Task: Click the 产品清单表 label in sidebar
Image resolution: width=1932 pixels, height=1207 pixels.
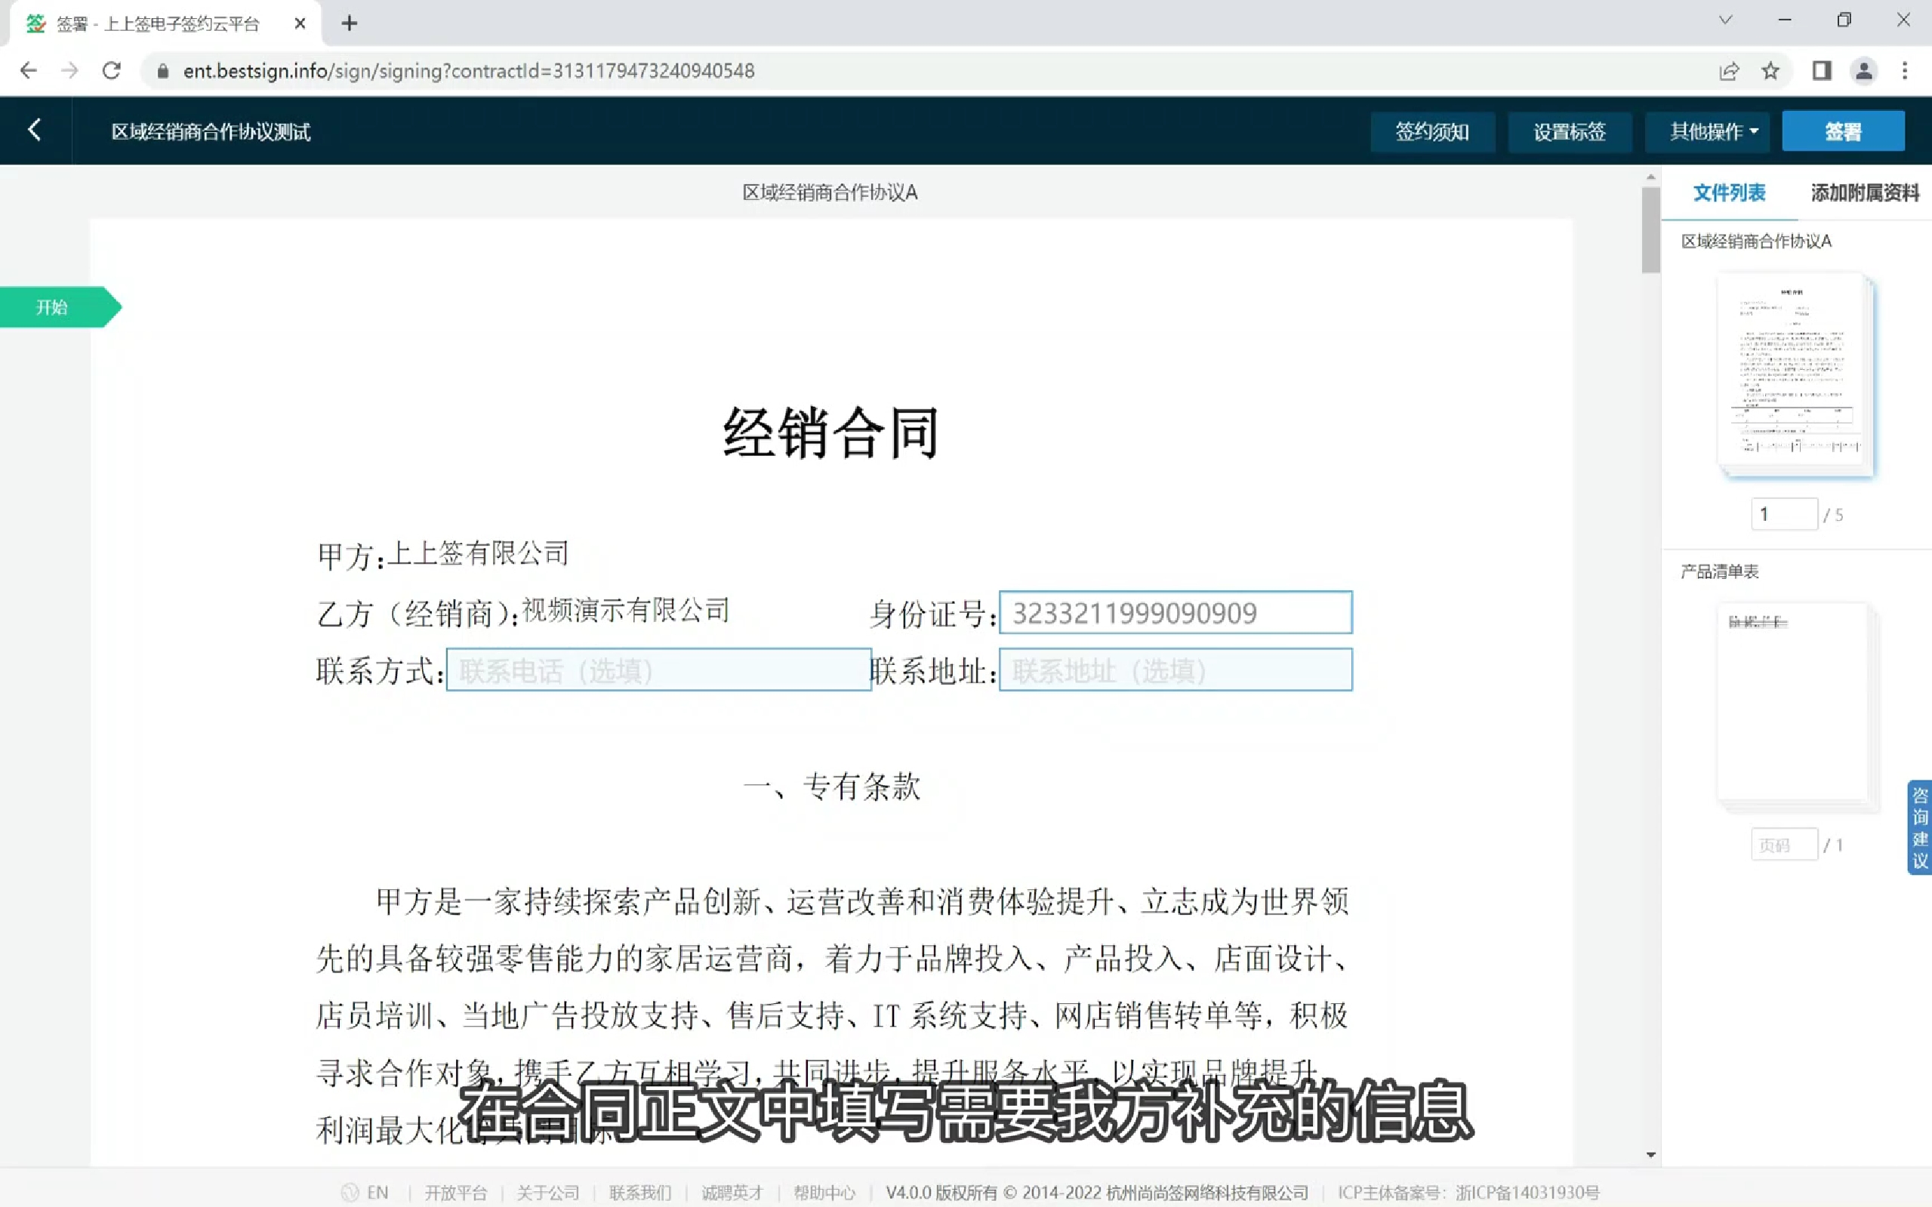Action: [1720, 571]
